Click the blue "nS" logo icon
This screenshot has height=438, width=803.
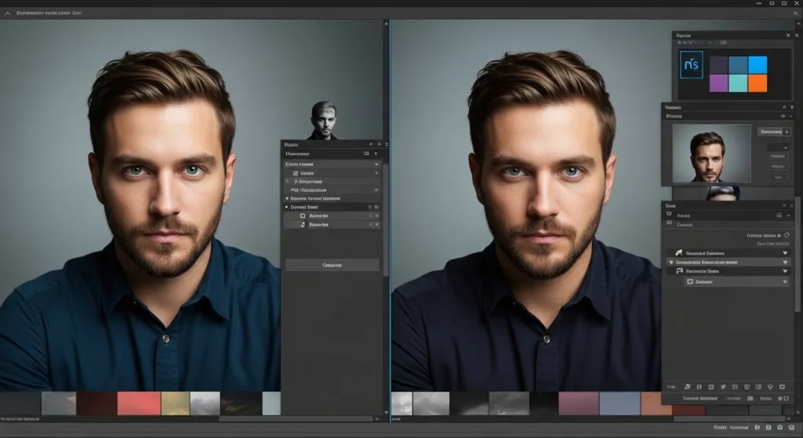point(692,64)
